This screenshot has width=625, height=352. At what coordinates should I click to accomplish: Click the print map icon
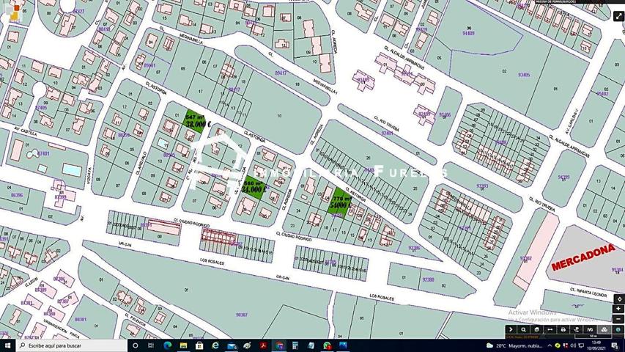pyautogui.click(x=563, y=330)
